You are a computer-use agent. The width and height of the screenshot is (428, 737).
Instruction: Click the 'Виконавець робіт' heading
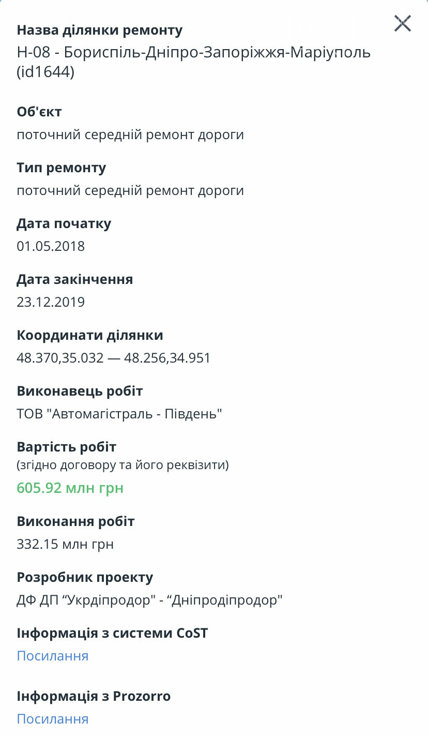(80, 391)
